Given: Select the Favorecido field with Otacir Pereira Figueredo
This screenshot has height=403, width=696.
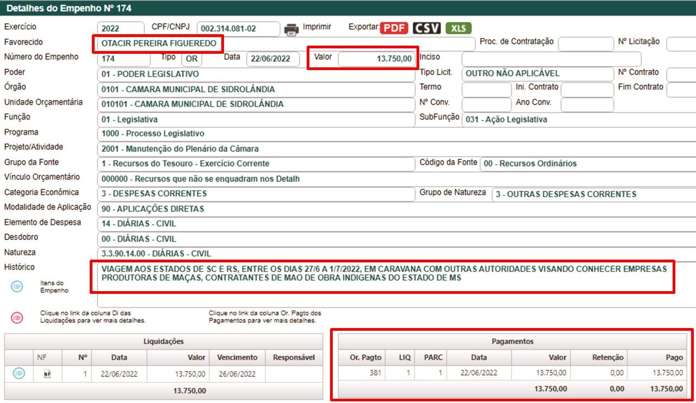Looking at the screenshot, I should pyautogui.click(x=158, y=43).
